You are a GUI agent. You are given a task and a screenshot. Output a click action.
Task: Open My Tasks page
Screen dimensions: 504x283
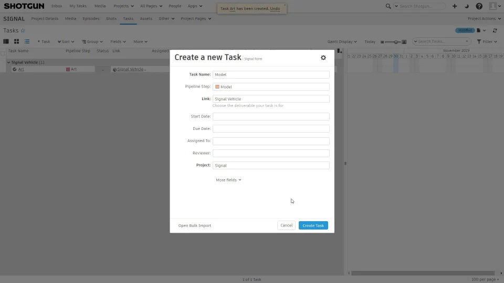tap(78, 6)
